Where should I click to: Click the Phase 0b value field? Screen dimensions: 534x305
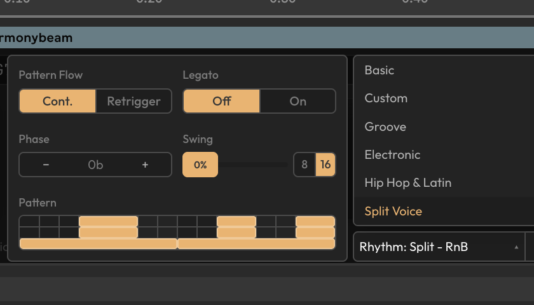[x=95, y=165]
